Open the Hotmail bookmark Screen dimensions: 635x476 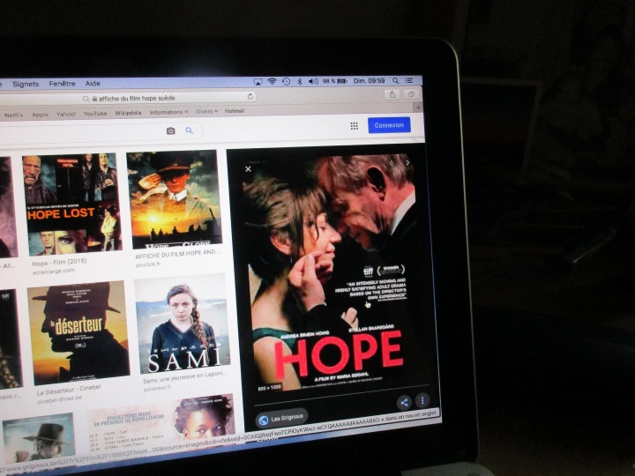[x=235, y=111]
